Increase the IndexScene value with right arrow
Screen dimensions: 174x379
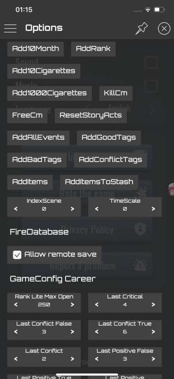click(x=73, y=209)
